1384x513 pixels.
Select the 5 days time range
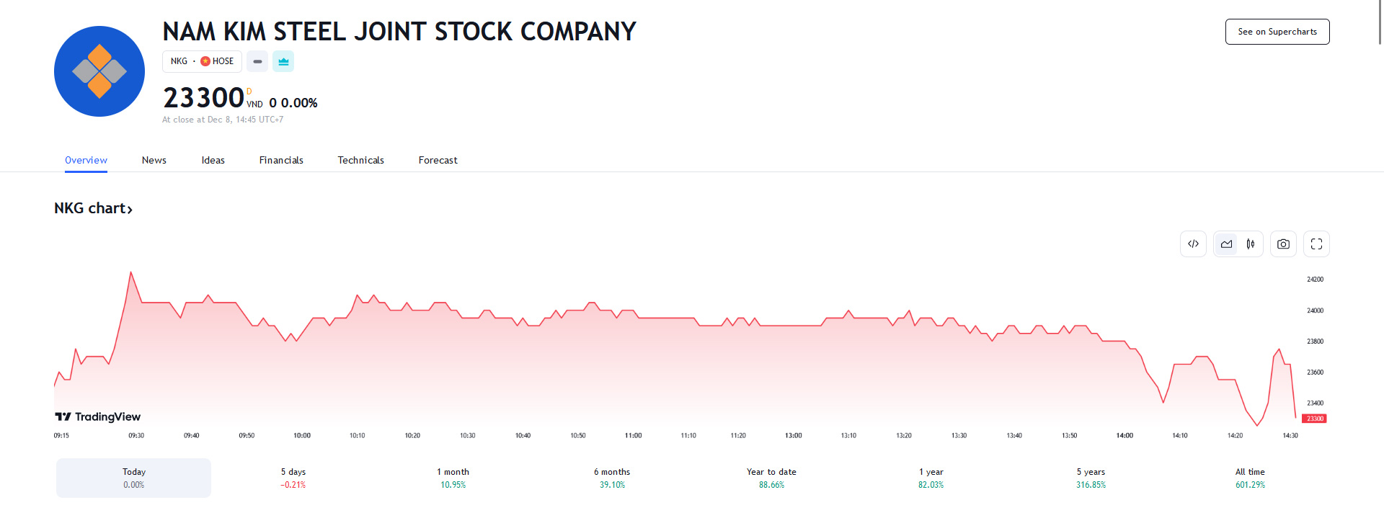click(x=293, y=478)
